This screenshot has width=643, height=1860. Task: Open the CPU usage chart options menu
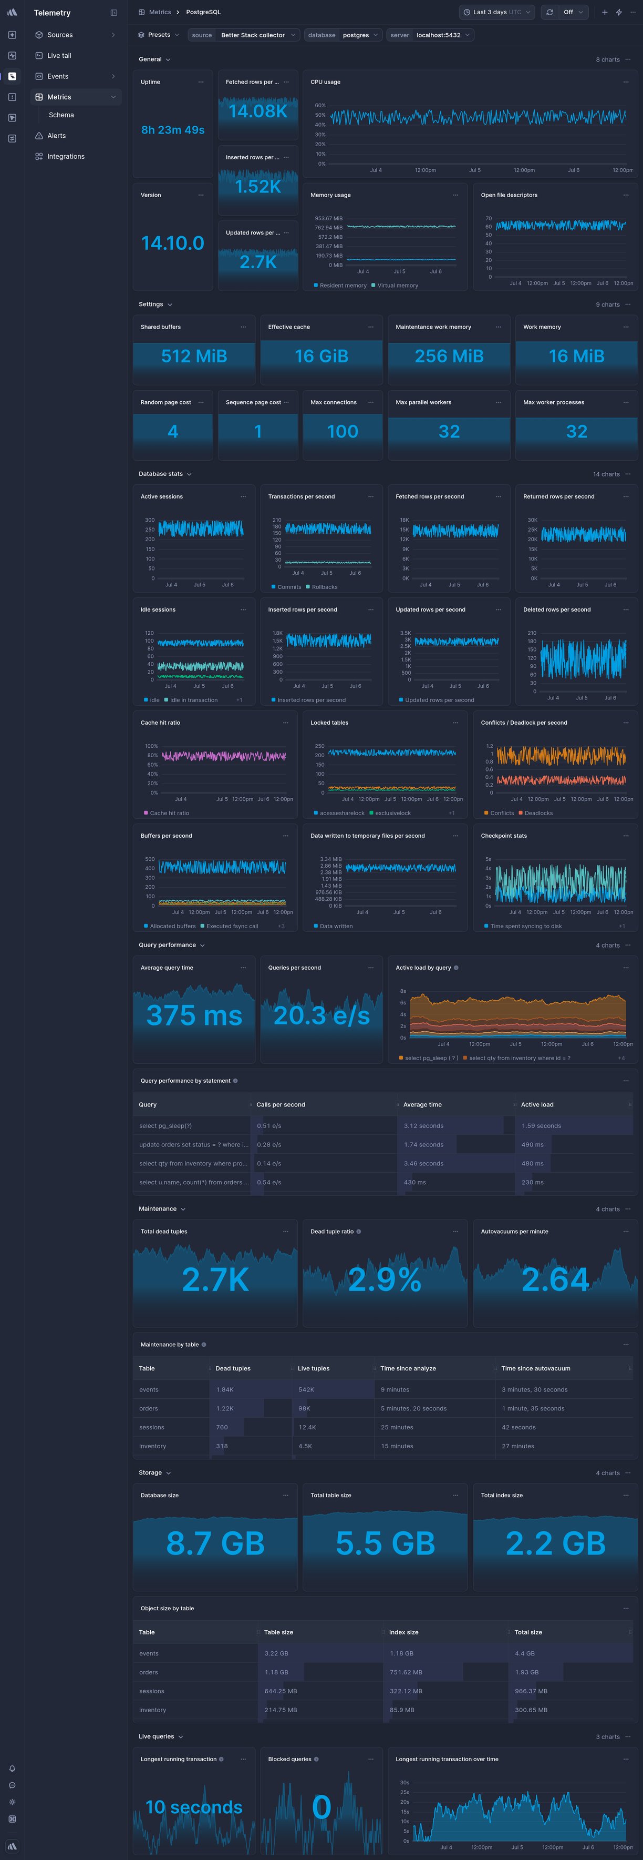tap(626, 83)
